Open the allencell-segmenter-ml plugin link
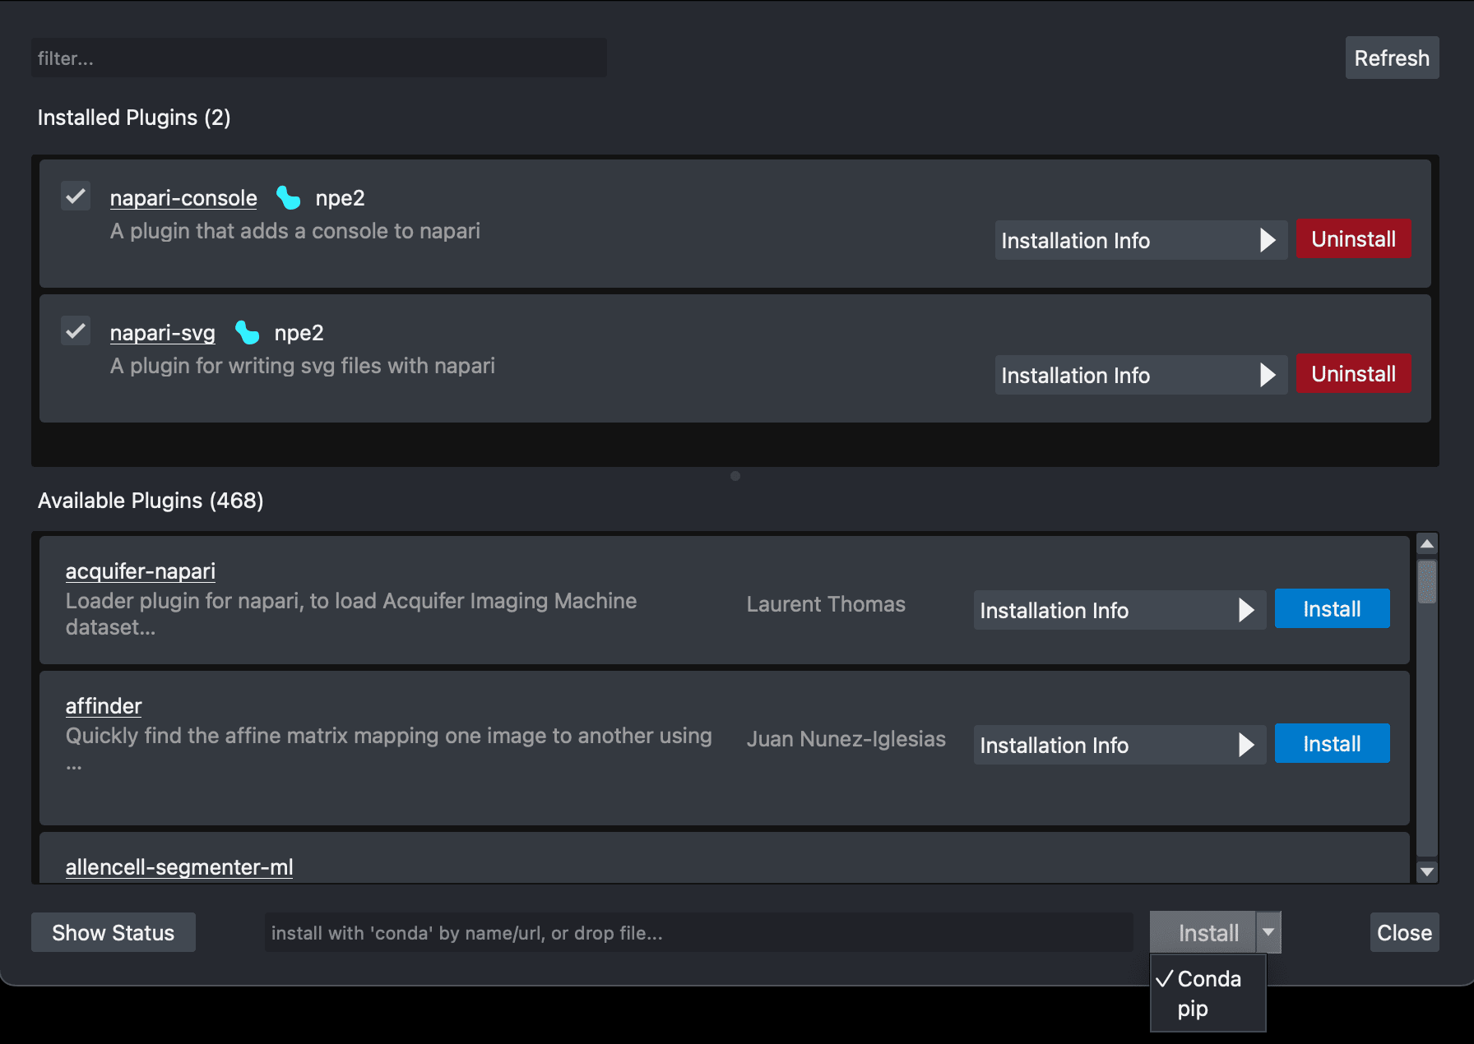This screenshot has height=1044, width=1474. coord(178,866)
